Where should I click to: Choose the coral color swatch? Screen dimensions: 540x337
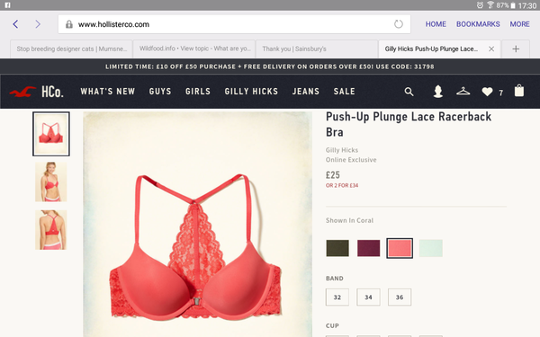click(x=400, y=248)
